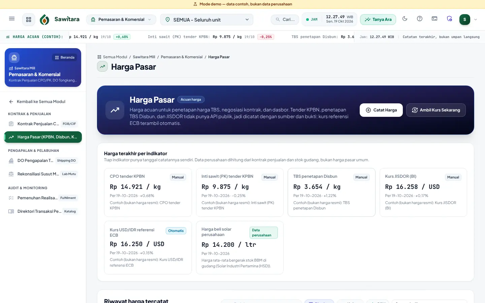
Task: Click the Cari search field
Action: (x=285, y=20)
